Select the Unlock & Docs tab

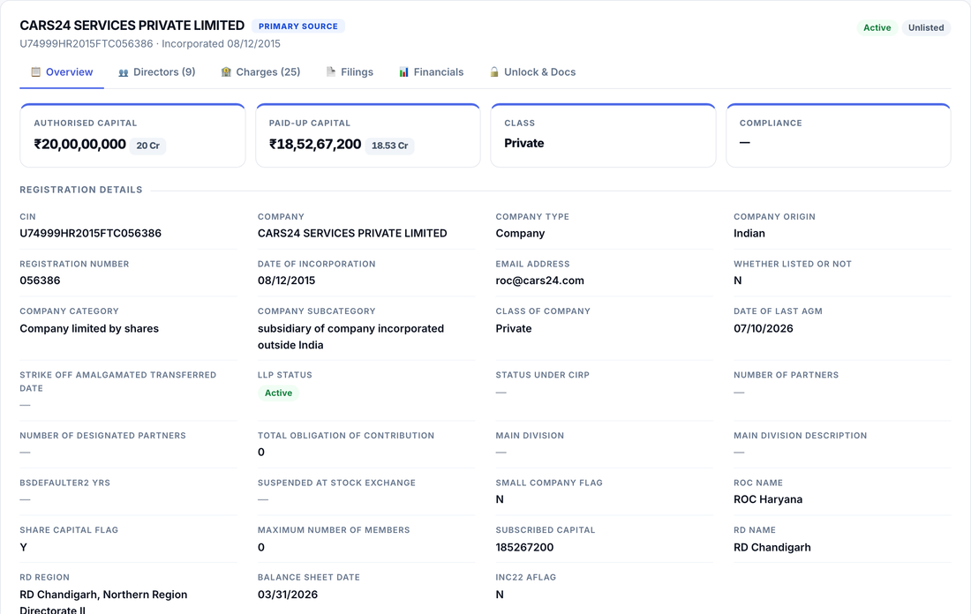point(532,72)
